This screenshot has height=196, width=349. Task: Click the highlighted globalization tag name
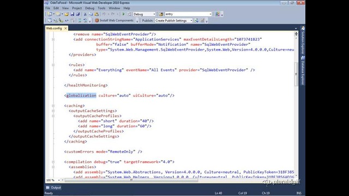(x=81, y=96)
